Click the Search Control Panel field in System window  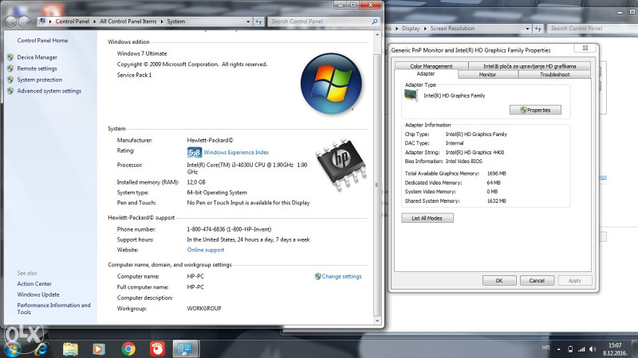(x=320, y=21)
